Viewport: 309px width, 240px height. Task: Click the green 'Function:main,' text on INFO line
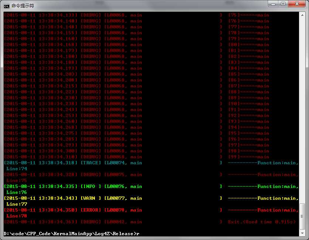(278, 186)
